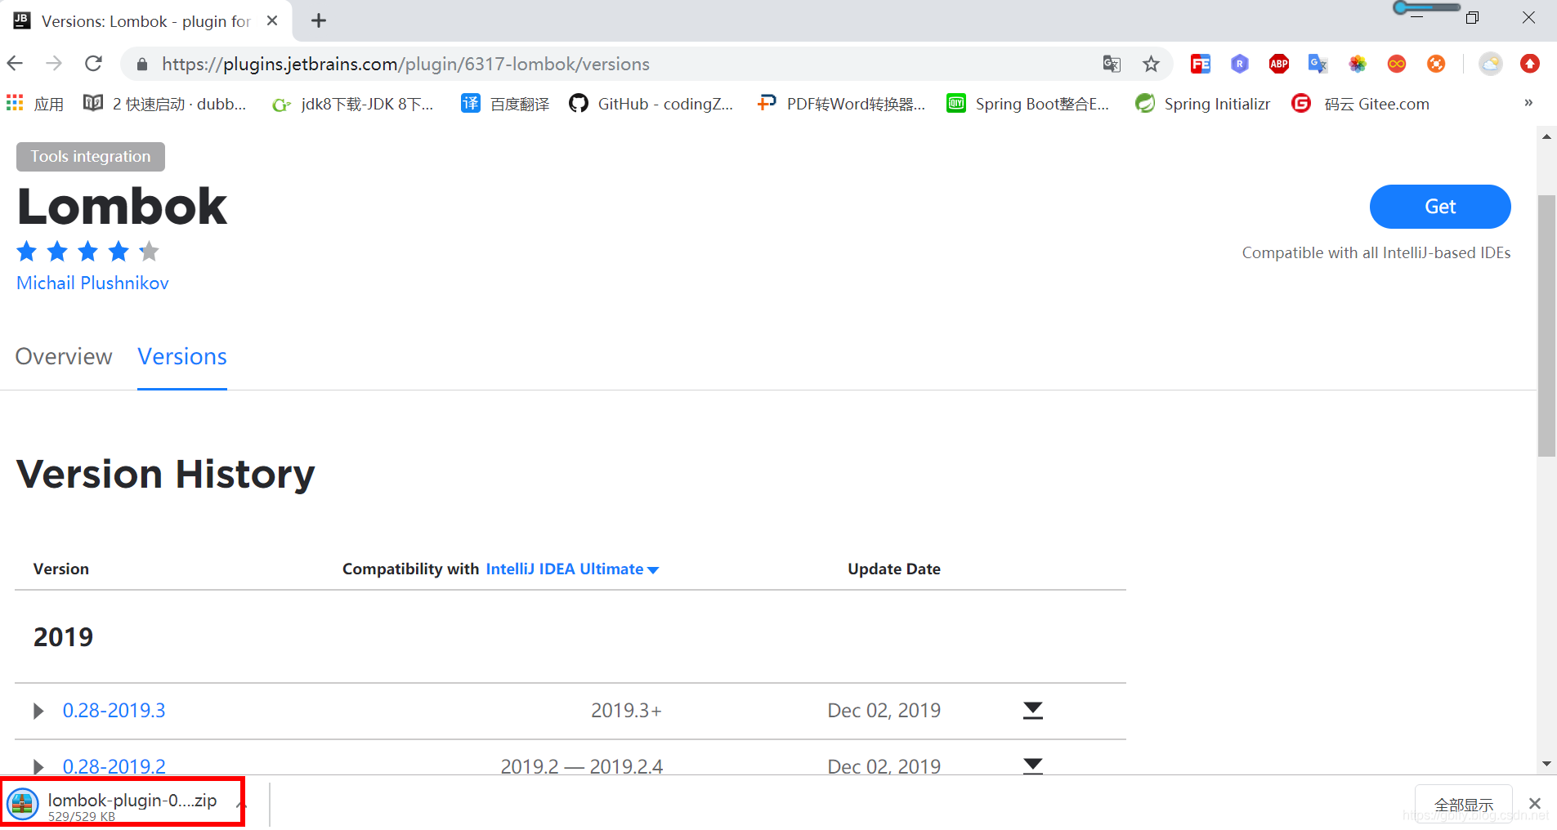Click the orange circular extension icon

[1436, 64]
